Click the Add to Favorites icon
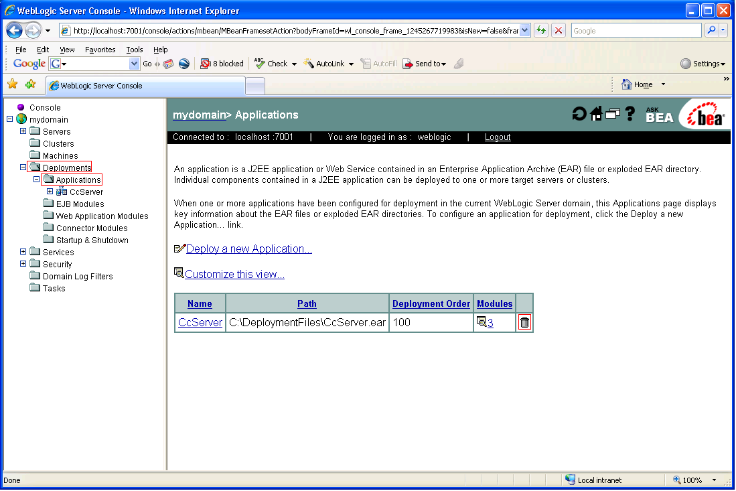The image size is (736, 491). (31, 84)
